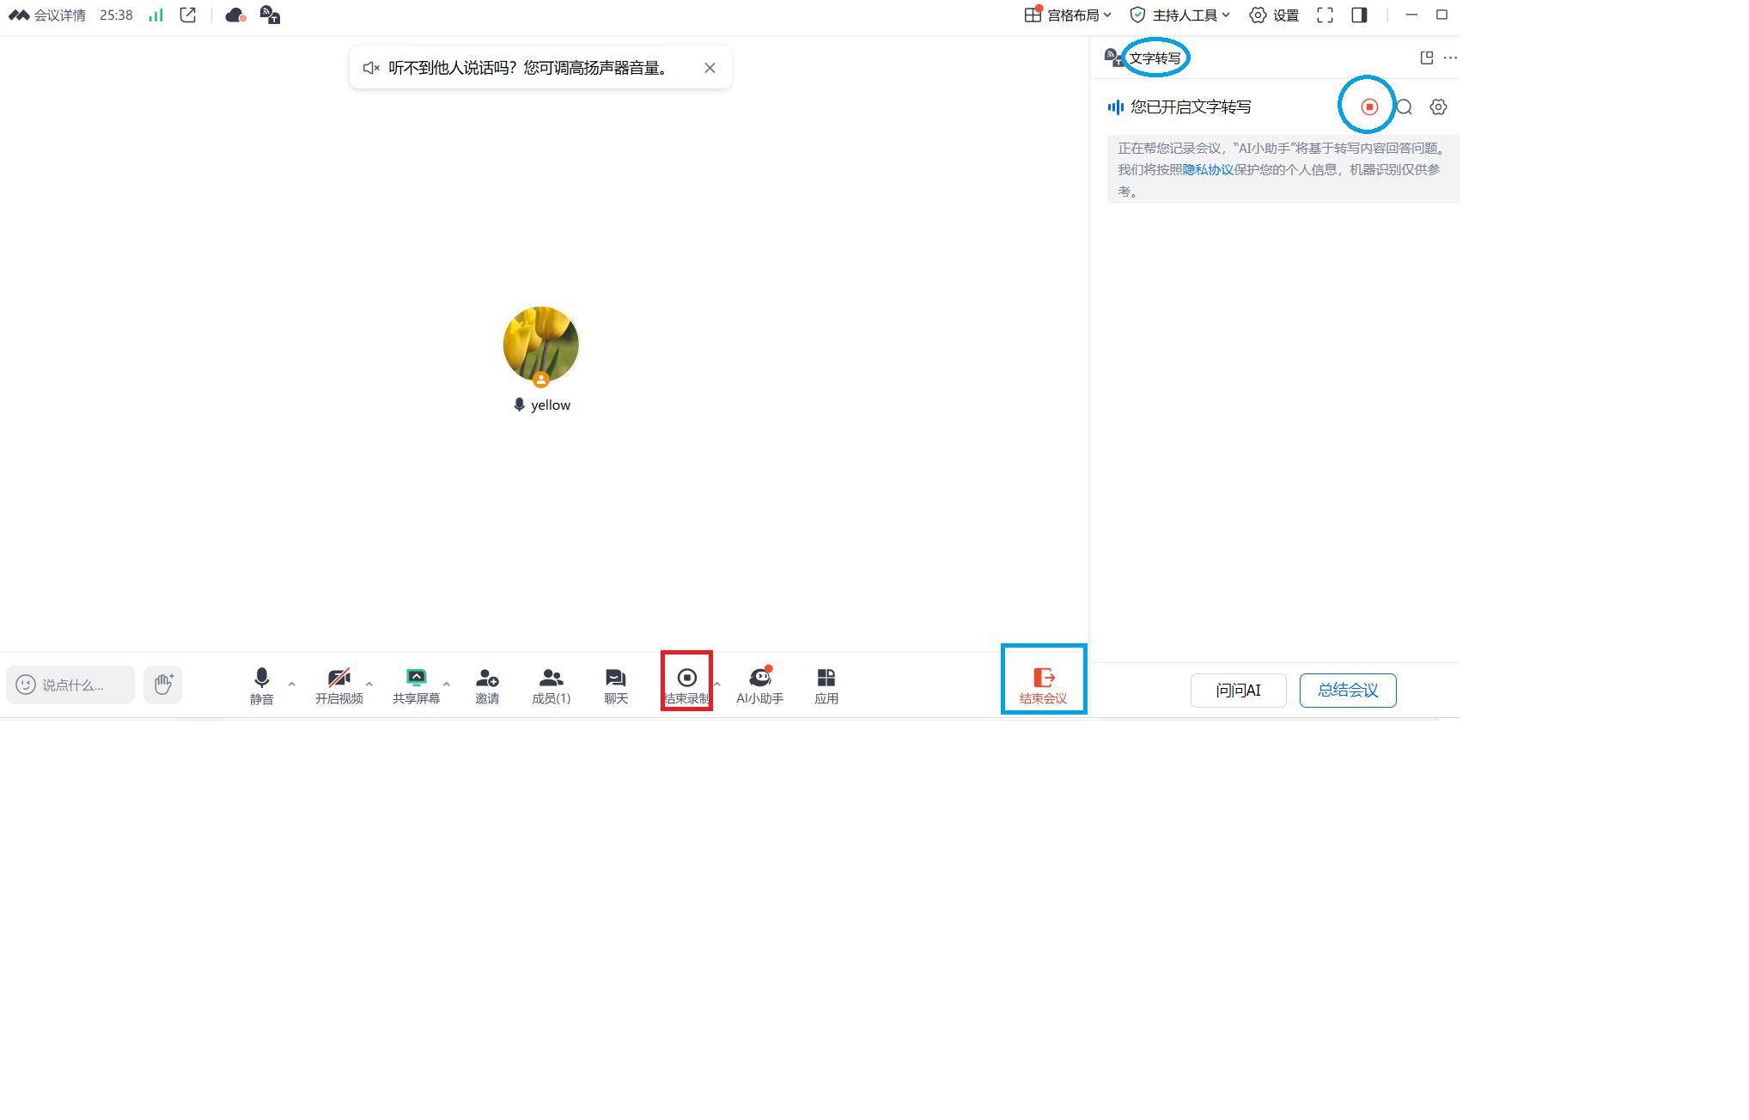
Task: Click 结束录制 to end recording
Action: tap(686, 685)
